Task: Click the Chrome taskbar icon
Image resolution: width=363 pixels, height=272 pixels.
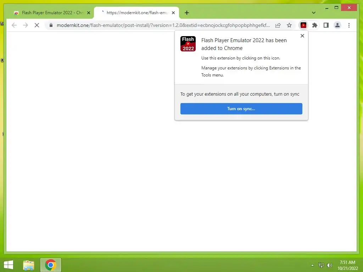Action: click(x=51, y=265)
